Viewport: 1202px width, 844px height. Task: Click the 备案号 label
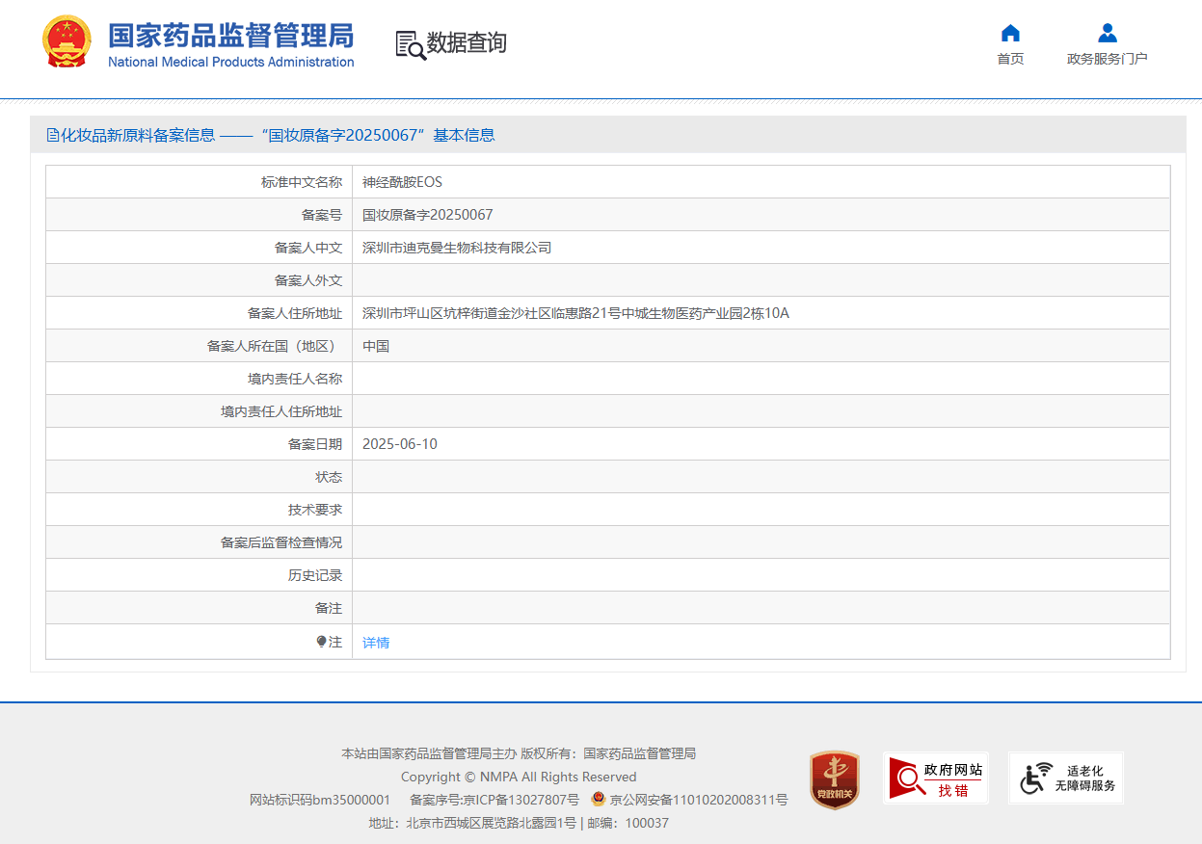(x=322, y=215)
